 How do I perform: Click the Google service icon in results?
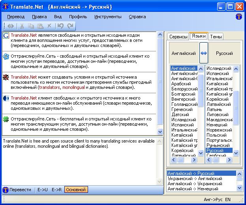click(x=6, y=36)
